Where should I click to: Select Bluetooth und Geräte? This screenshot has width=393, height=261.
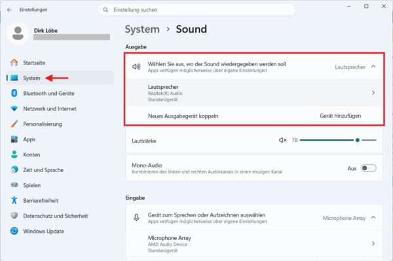coord(60,93)
